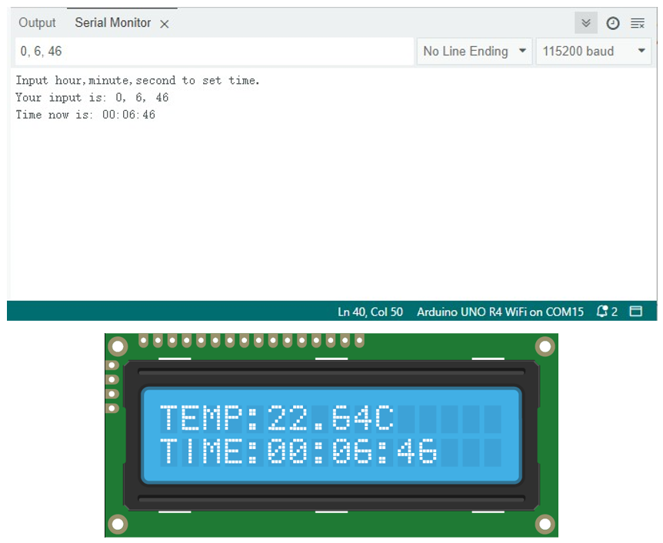
Task: Click the serial message input field
Action: 215,52
